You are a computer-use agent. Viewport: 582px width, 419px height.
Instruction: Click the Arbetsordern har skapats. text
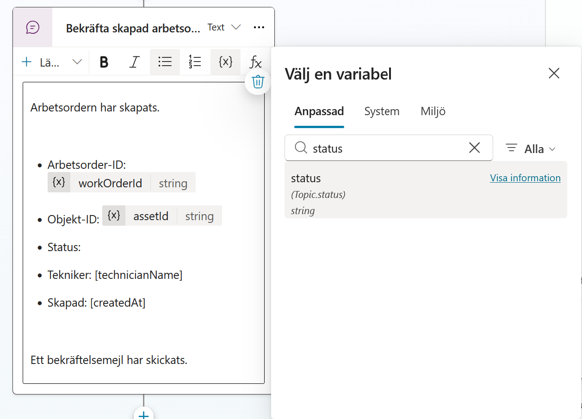[x=95, y=108]
